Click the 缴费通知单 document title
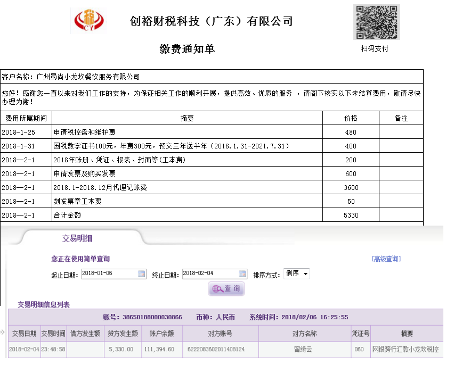 point(188,49)
